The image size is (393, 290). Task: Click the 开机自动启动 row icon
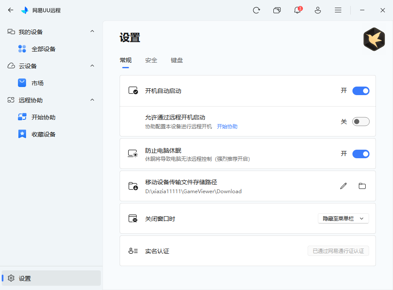133,90
